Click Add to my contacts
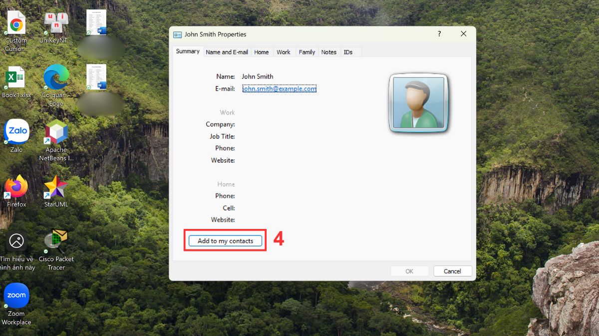599x336 pixels. coord(225,240)
